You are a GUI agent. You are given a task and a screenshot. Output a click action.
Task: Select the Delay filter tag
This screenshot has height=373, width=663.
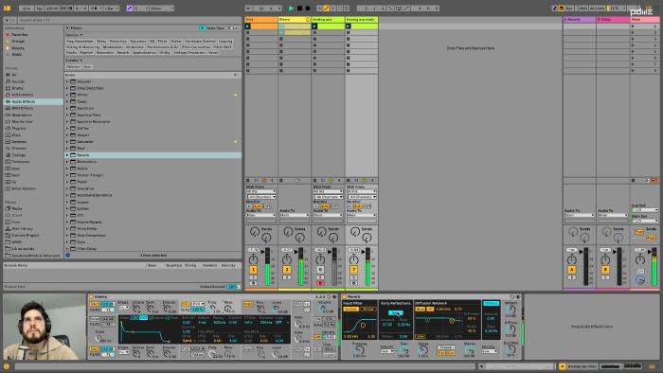pos(101,41)
